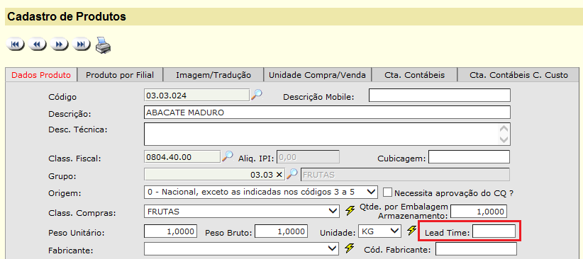Clear the Grupo value with X
Screen dimensions: 583x259
[279, 174]
